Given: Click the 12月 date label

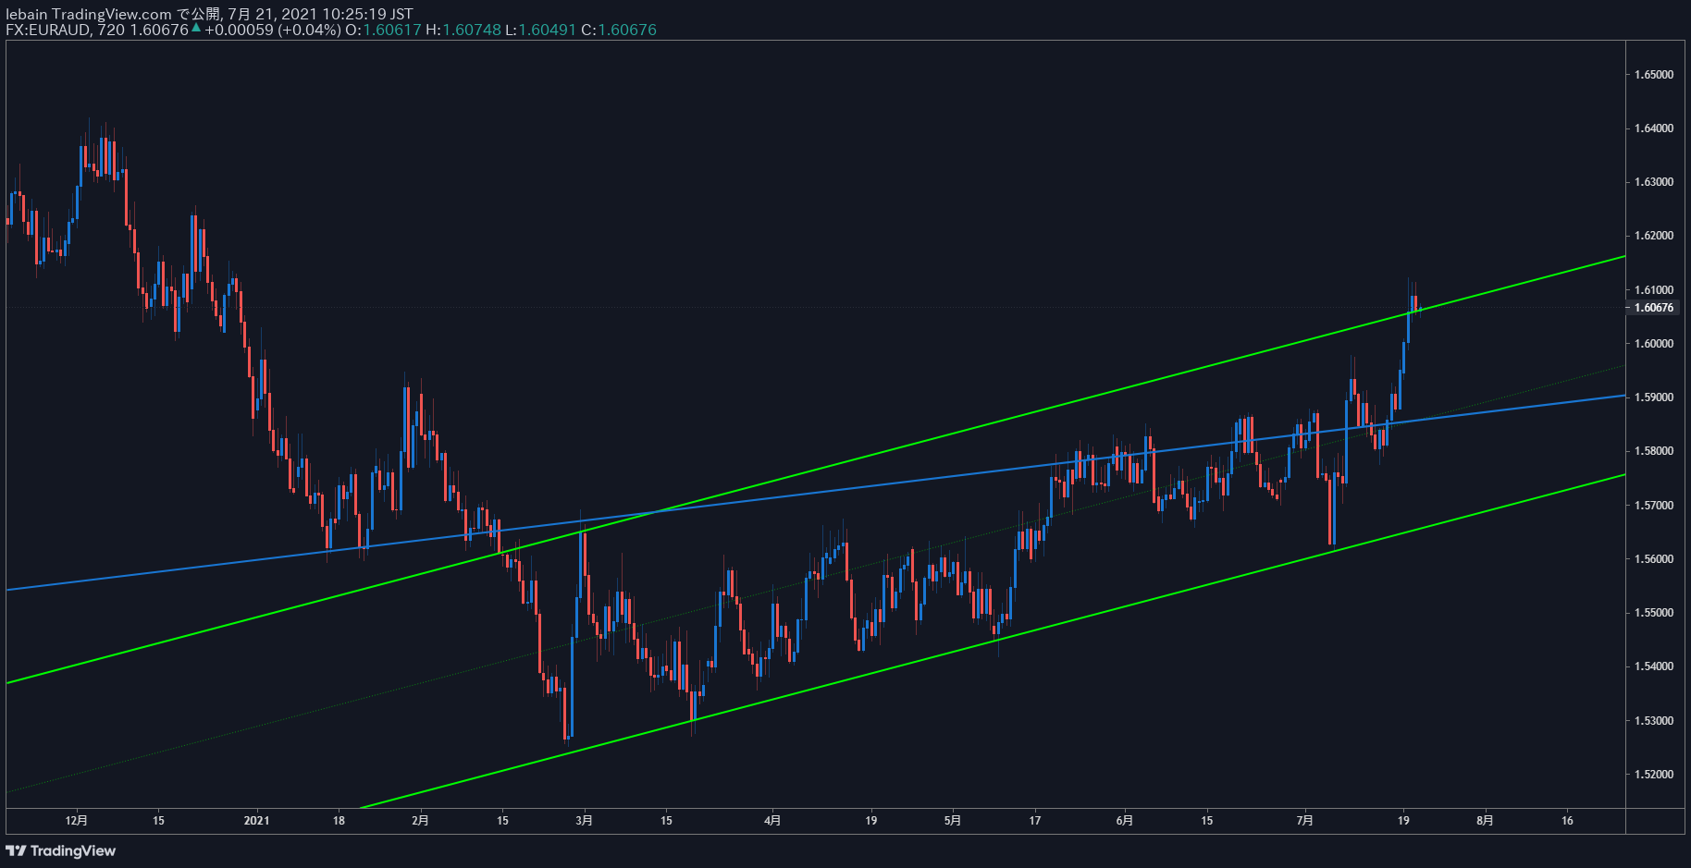Looking at the screenshot, I should click(x=77, y=820).
